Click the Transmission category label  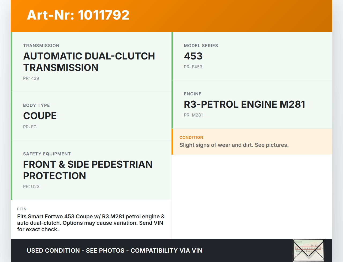(x=41, y=46)
